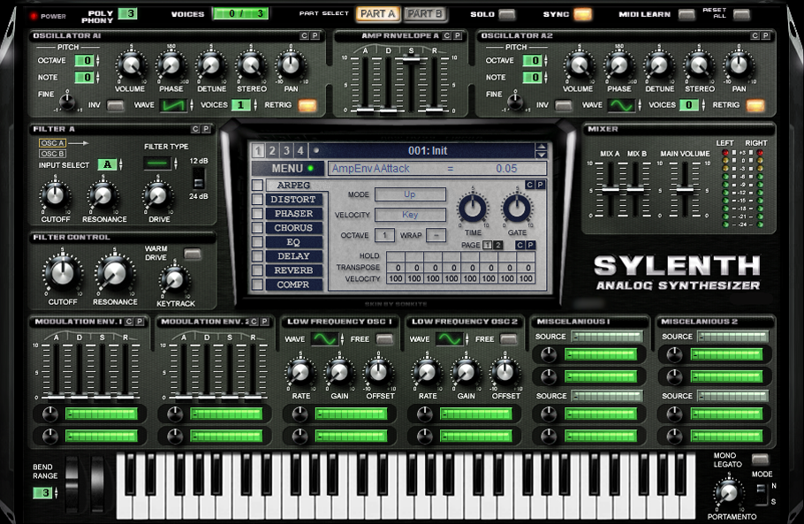Viewport: 804px width, 524px height.
Task: Click Oscillator A1 Pan knob
Action: click(x=291, y=65)
